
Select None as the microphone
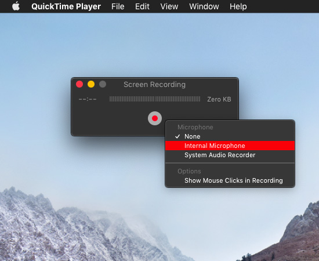pos(230,136)
